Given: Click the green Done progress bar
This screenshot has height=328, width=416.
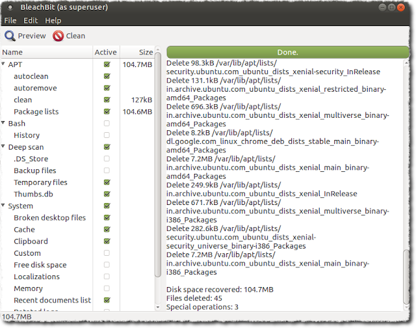Looking at the screenshot, I should 288,52.
